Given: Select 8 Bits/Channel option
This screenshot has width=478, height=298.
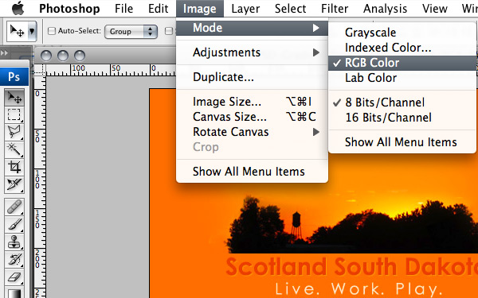Looking at the screenshot, I should 402,103.
